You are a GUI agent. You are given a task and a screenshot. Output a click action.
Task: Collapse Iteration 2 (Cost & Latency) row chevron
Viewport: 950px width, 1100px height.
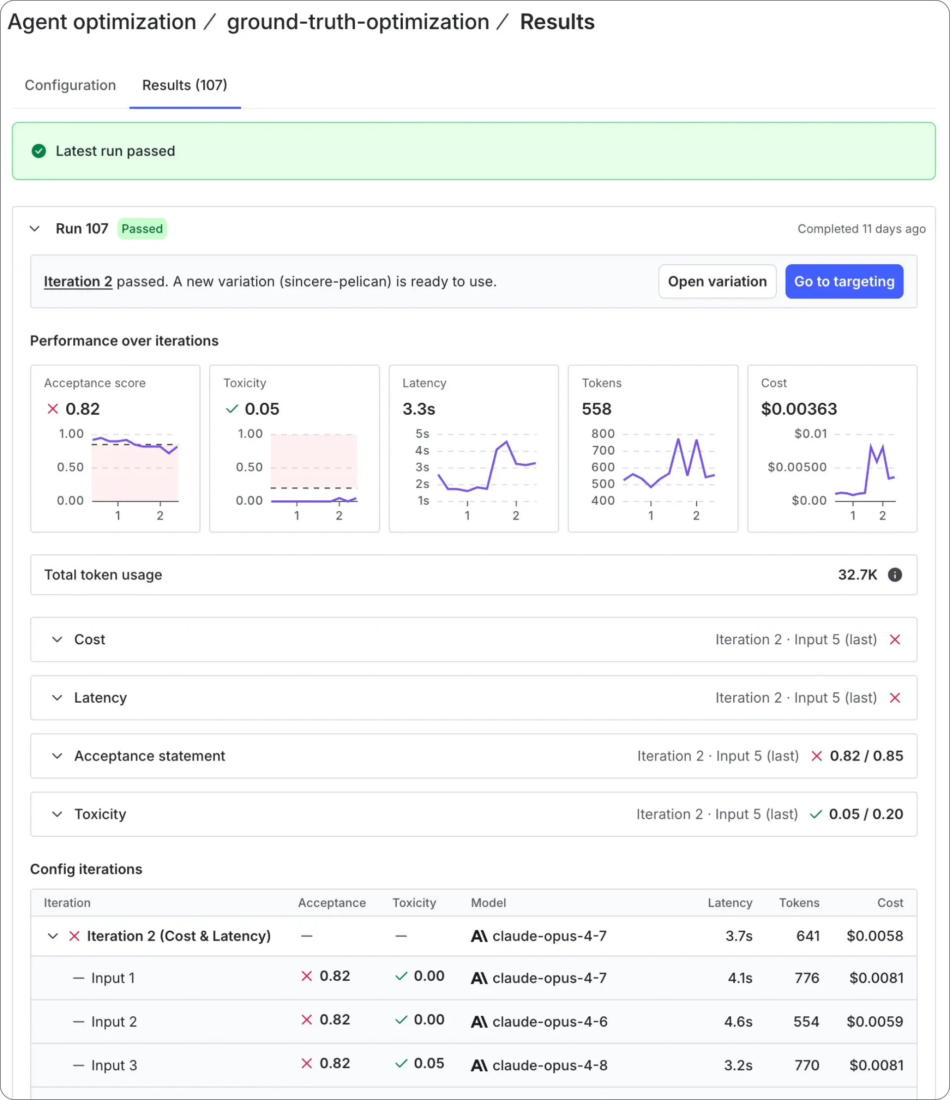[52, 936]
